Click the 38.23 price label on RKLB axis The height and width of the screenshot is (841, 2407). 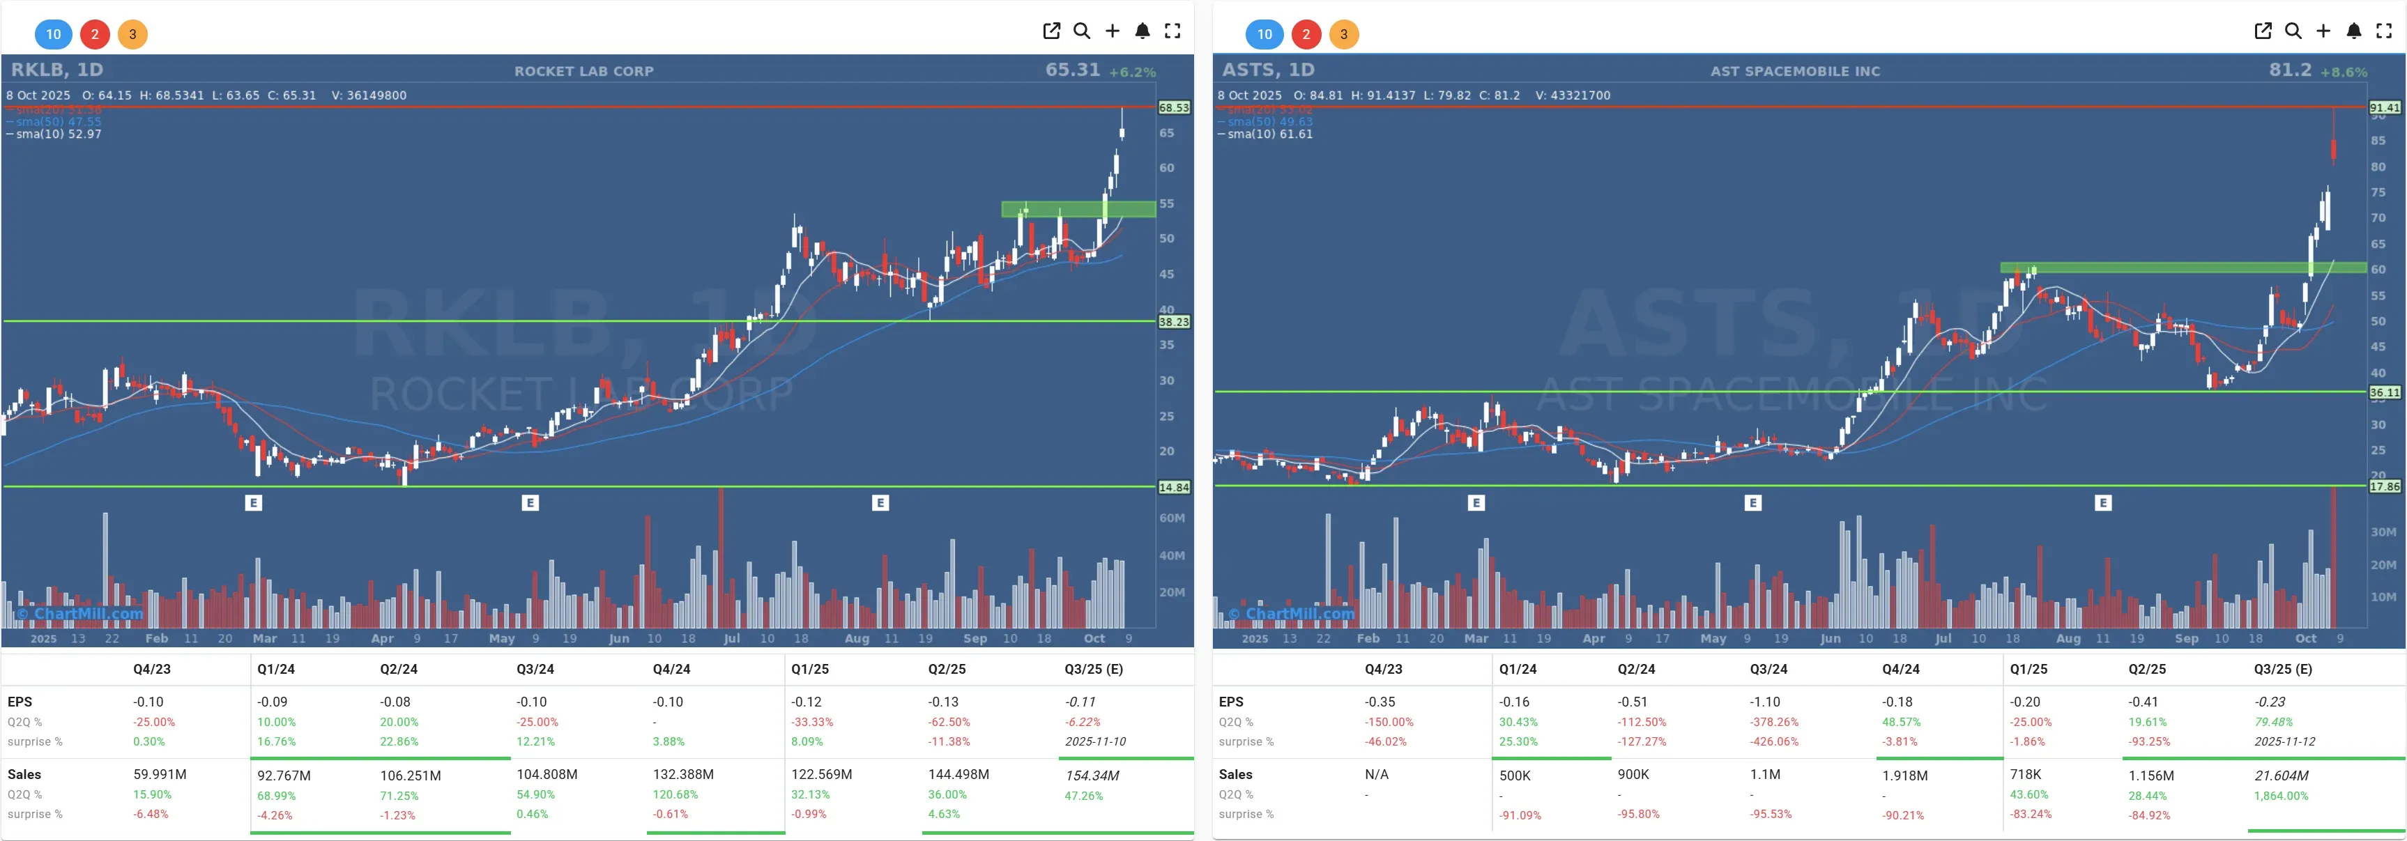[x=1174, y=321]
